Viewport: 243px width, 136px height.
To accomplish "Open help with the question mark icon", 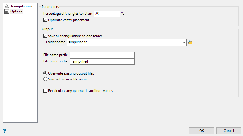I will pyautogui.click(x=4, y=131).
